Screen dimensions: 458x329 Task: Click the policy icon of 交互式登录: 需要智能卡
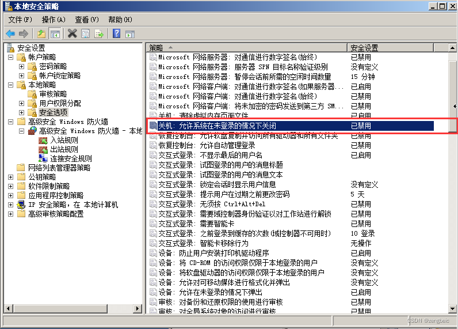coord(153,224)
